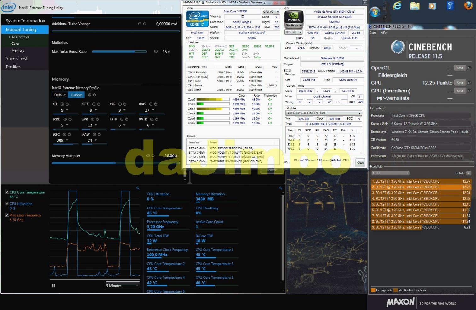Viewport: 476px width, 310px height.
Task: Launch Firefox from the taskbar
Action: [x=468, y=6]
